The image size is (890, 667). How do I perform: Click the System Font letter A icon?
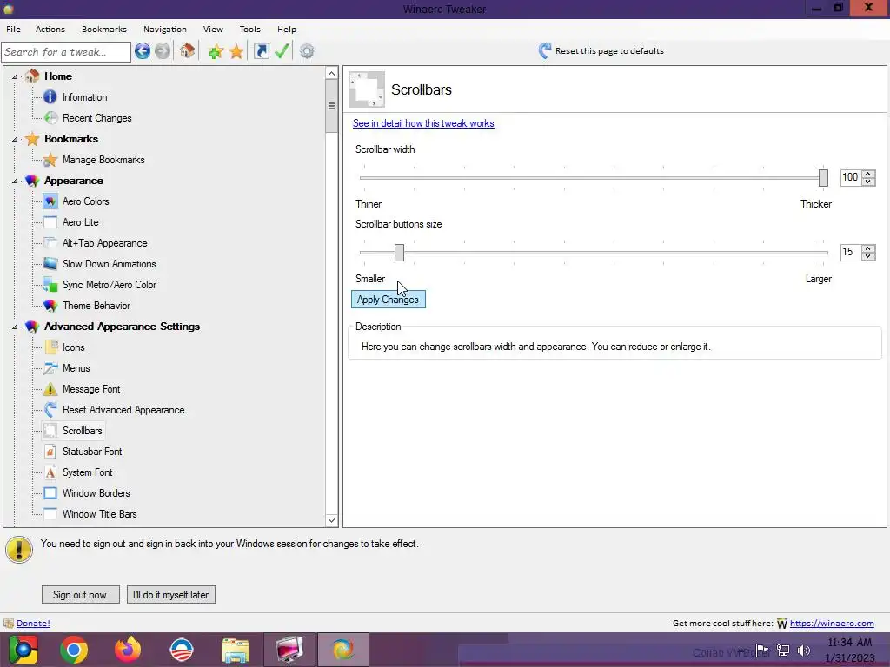pos(50,472)
